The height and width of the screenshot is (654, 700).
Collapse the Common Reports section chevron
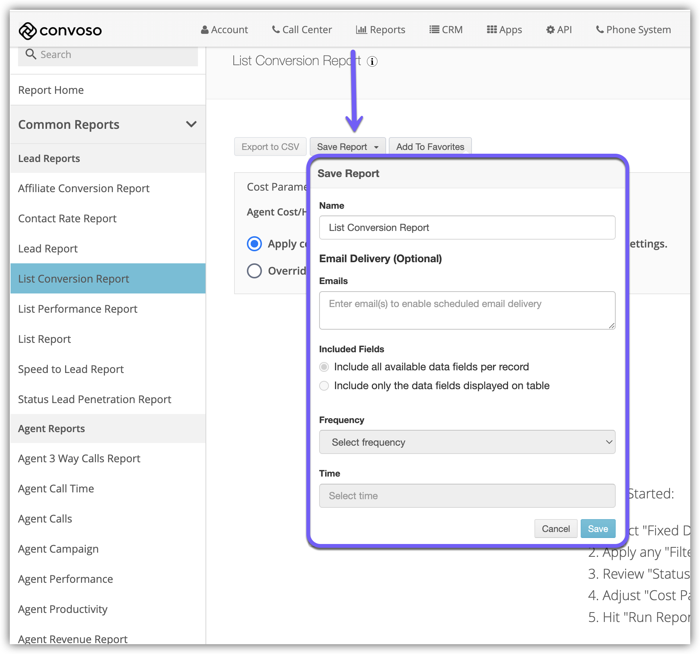(x=191, y=124)
